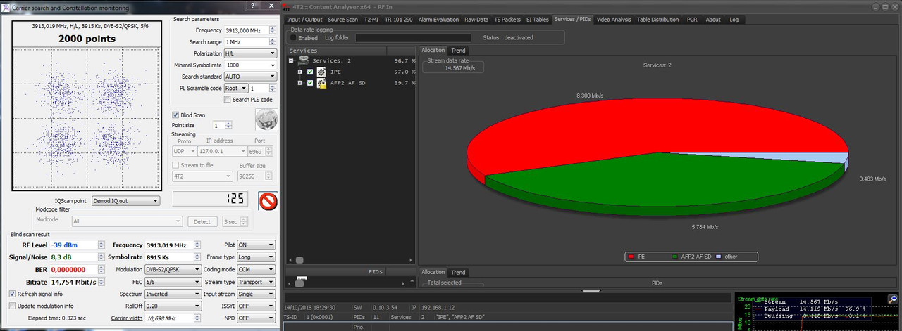Open the Video Analysis tab
The image size is (902, 331).
614,20
